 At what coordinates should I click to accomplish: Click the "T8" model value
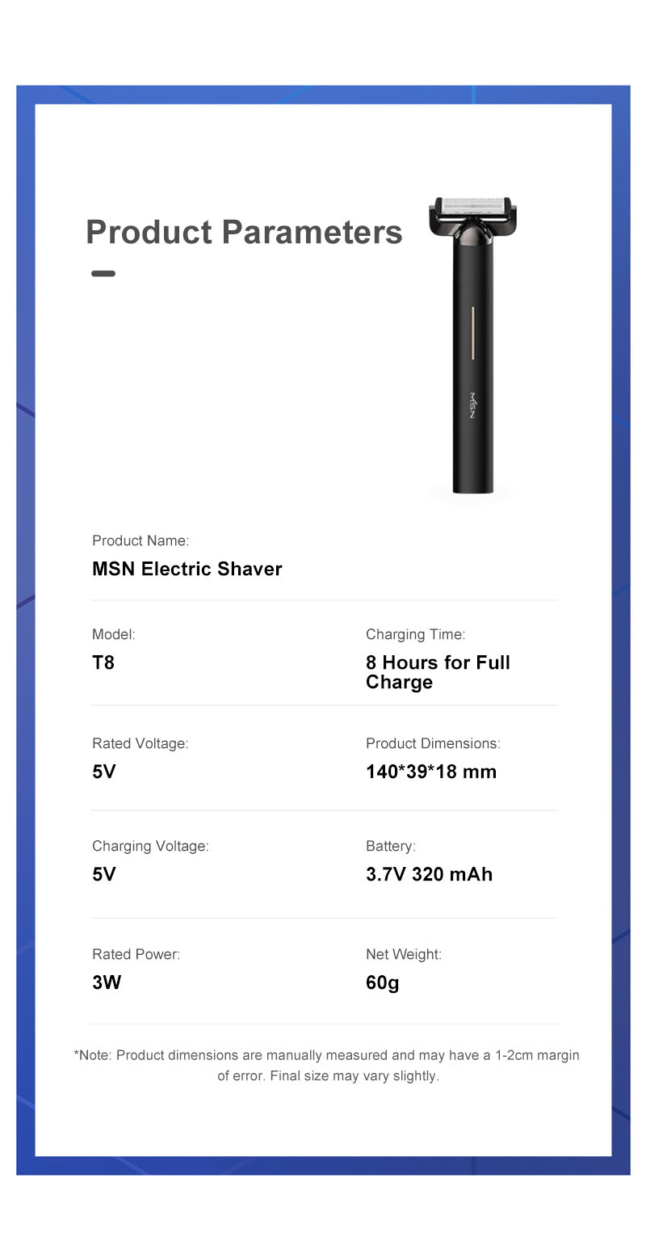103,662
